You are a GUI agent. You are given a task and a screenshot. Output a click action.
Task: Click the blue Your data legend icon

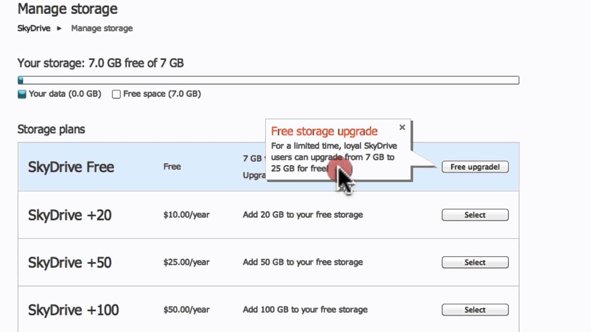22,94
